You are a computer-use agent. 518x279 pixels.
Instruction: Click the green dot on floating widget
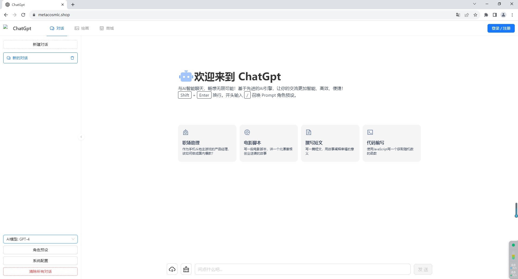click(513, 245)
